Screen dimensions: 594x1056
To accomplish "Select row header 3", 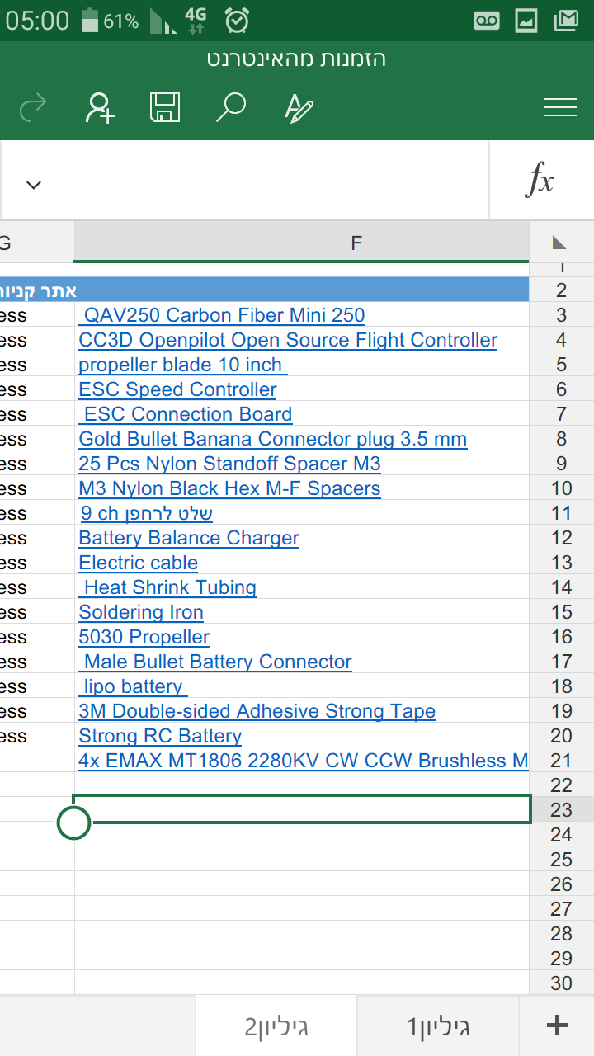I will click(562, 314).
